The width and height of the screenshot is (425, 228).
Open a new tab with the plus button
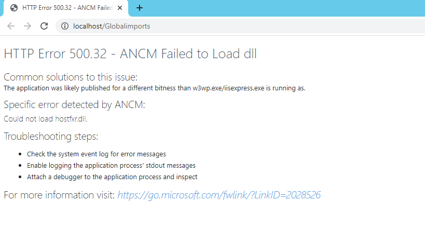point(139,8)
